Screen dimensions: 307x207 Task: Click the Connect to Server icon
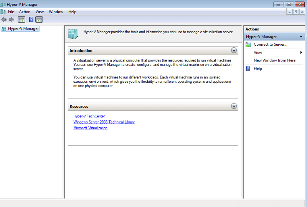(248, 45)
